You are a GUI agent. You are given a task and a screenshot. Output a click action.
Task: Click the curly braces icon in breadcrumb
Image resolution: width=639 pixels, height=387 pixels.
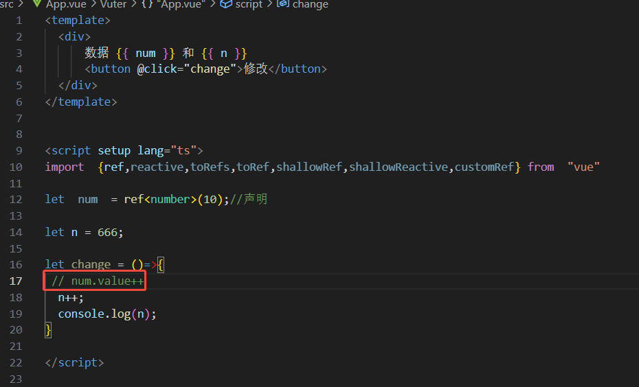[x=147, y=5]
